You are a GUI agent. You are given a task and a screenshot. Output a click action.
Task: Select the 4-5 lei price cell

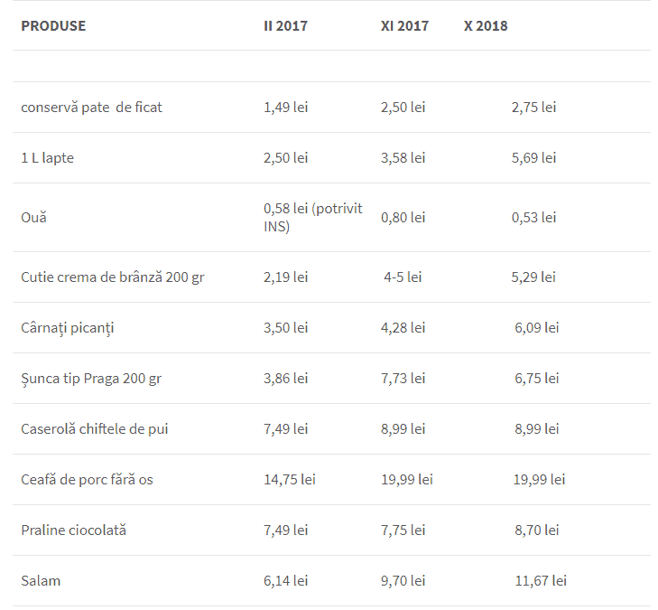point(403,277)
